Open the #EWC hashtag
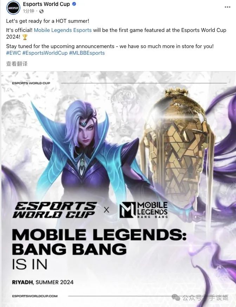 (14, 53)
